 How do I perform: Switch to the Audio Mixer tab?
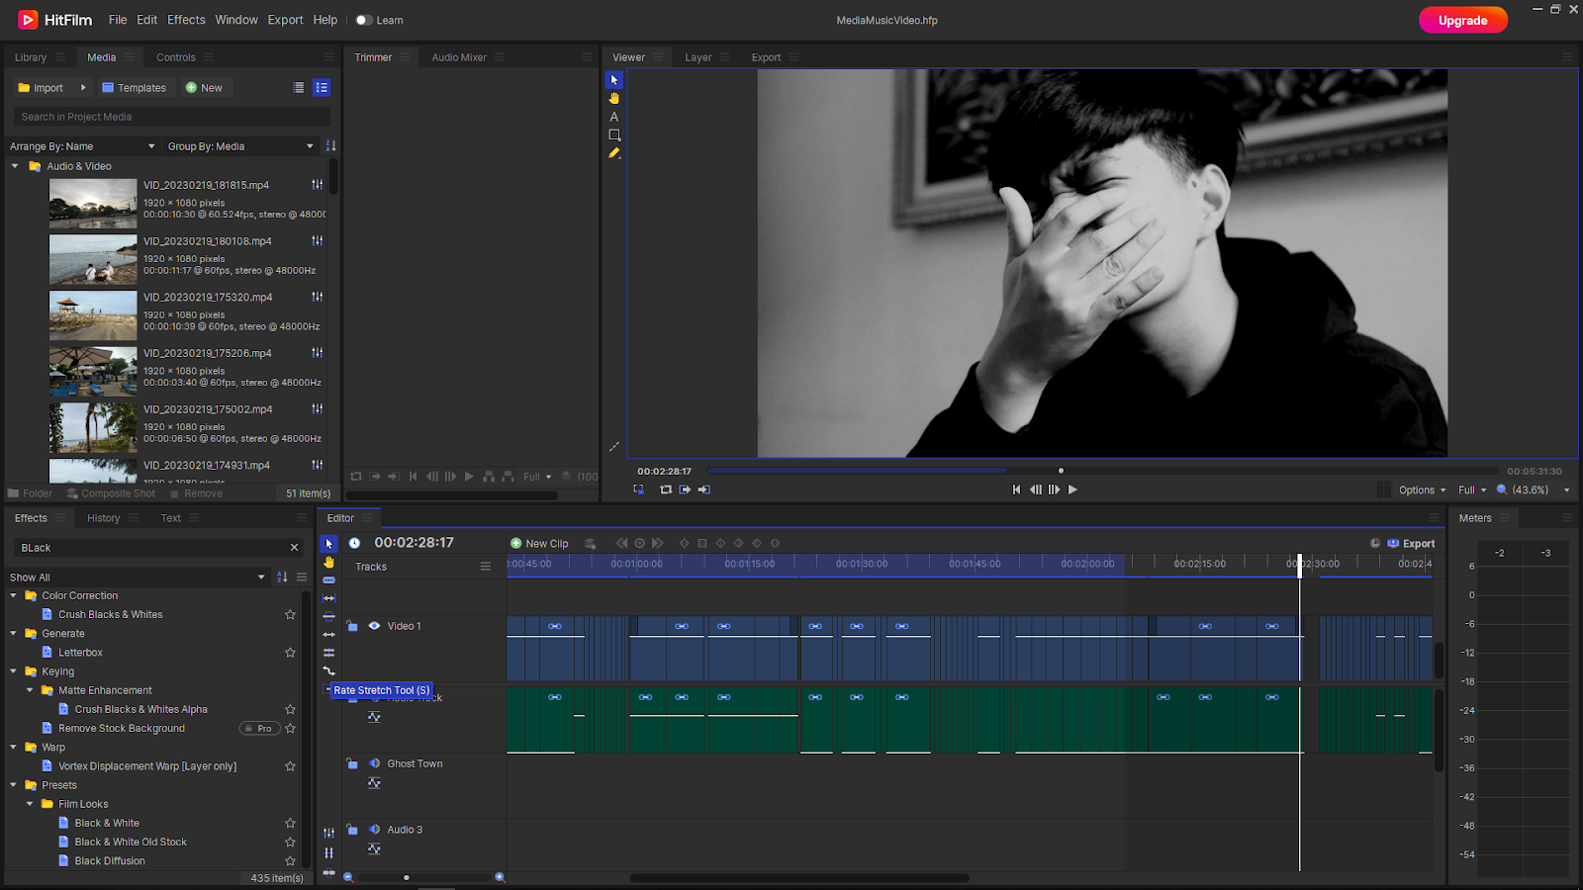(459, 57)
